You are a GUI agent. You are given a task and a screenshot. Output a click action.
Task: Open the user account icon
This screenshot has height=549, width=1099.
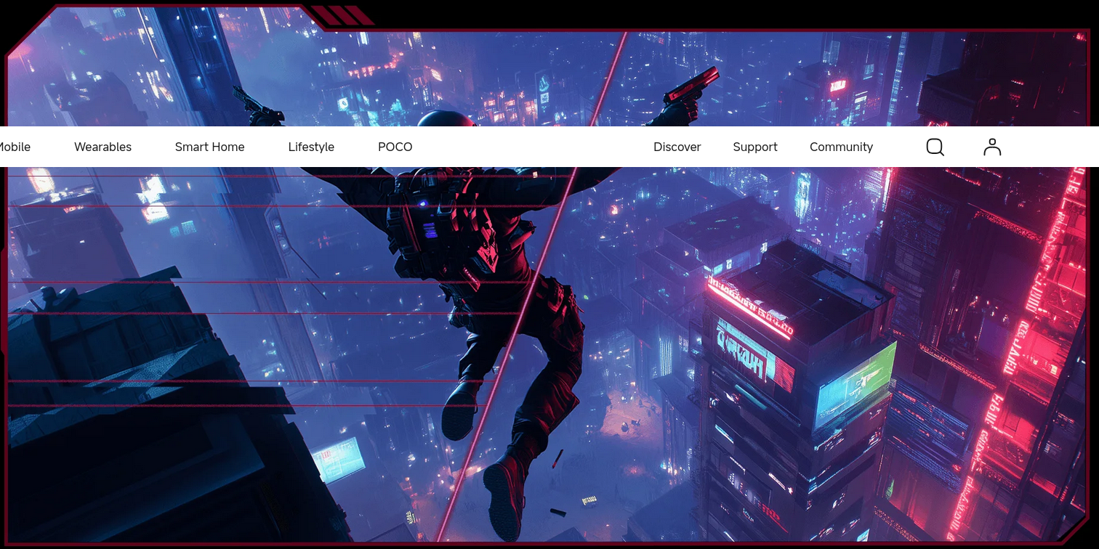coord(992,147)
